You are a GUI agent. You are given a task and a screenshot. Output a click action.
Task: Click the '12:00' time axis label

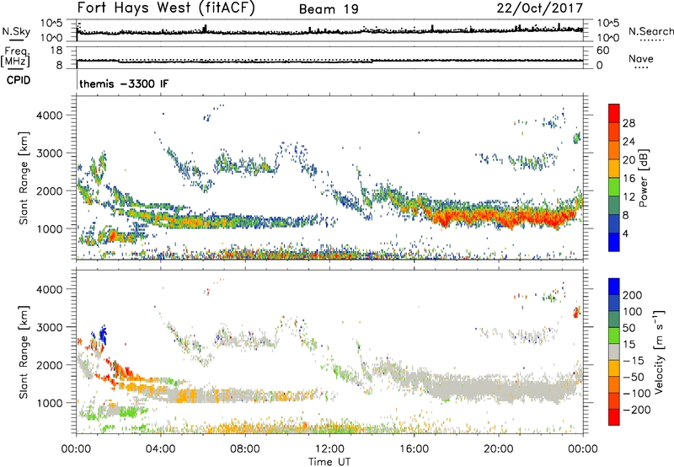(329, 449)
